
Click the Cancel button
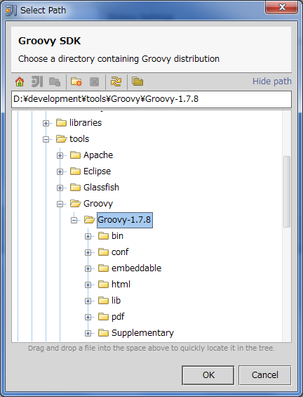(265, 375)
